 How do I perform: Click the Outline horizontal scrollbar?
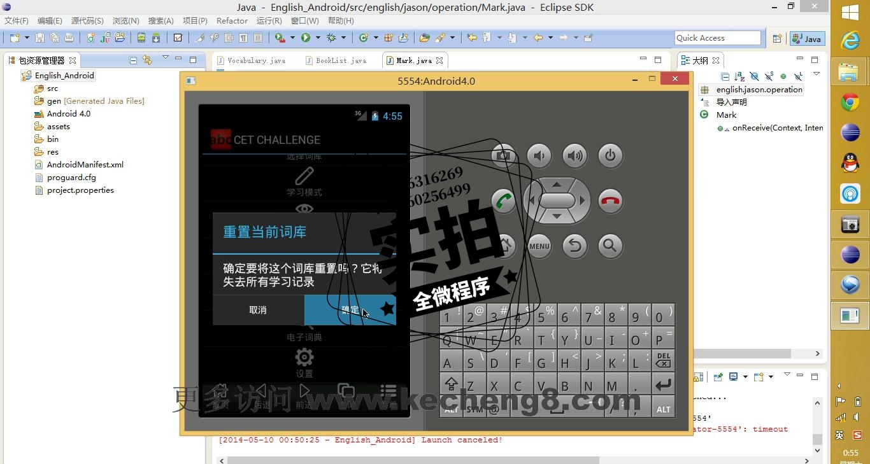(x=743, y=353)
